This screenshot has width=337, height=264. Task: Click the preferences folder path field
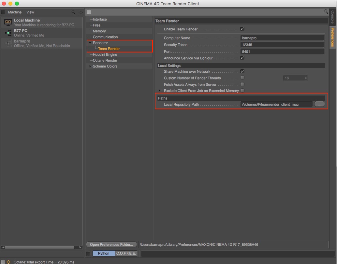coord(233,244)
